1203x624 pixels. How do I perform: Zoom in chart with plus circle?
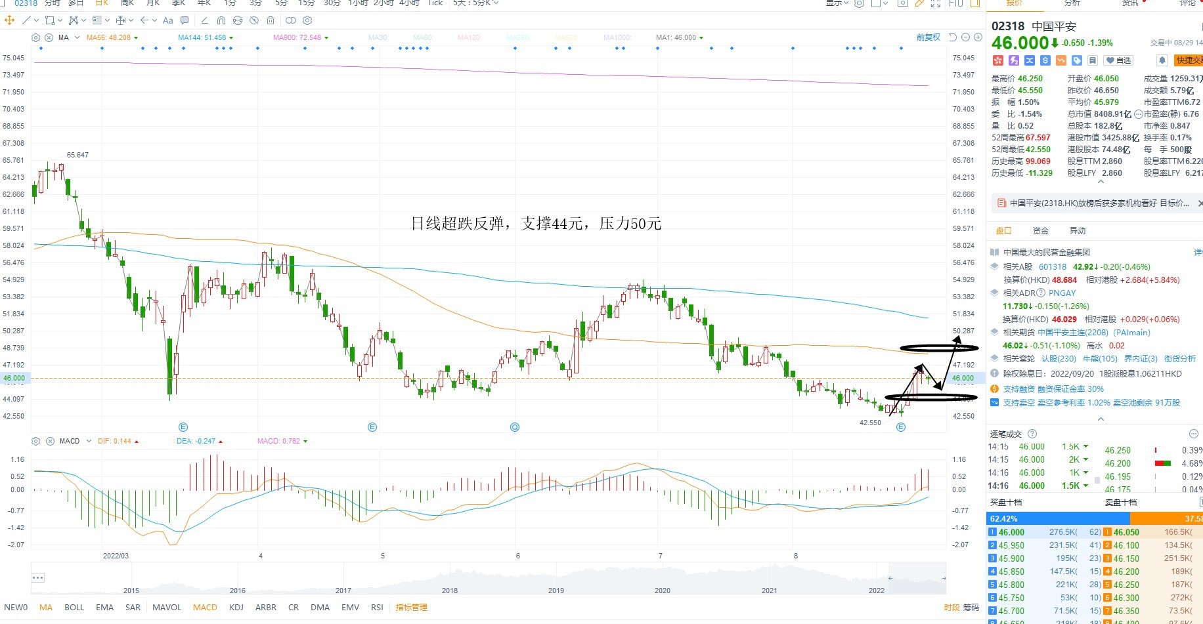click(978, 37)
